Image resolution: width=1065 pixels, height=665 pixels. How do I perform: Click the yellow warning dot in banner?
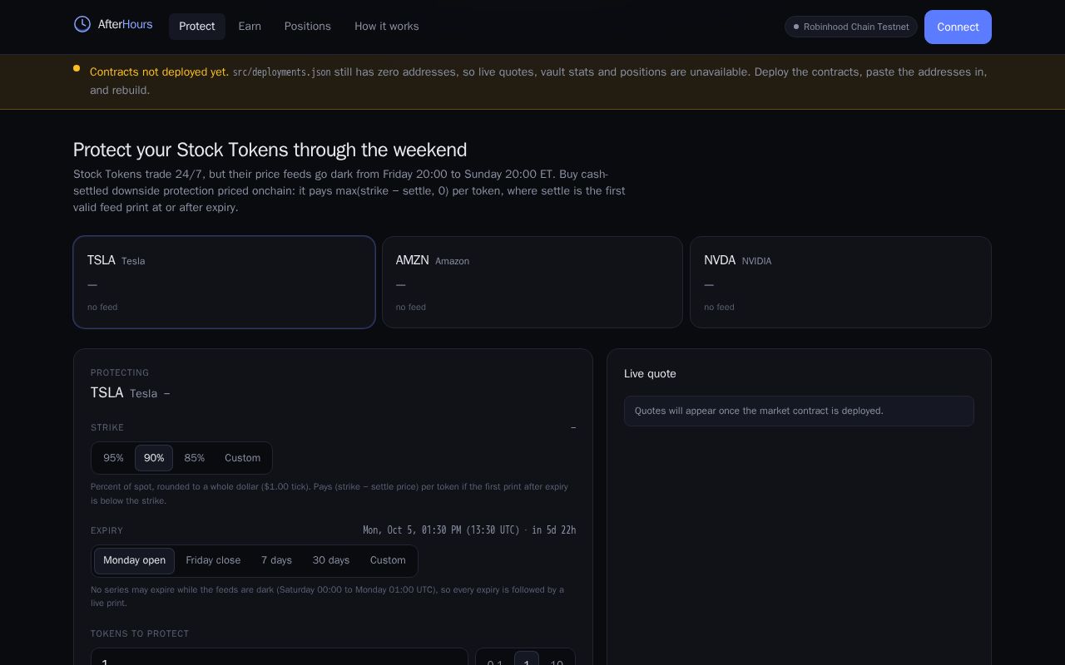coord(77,68)
